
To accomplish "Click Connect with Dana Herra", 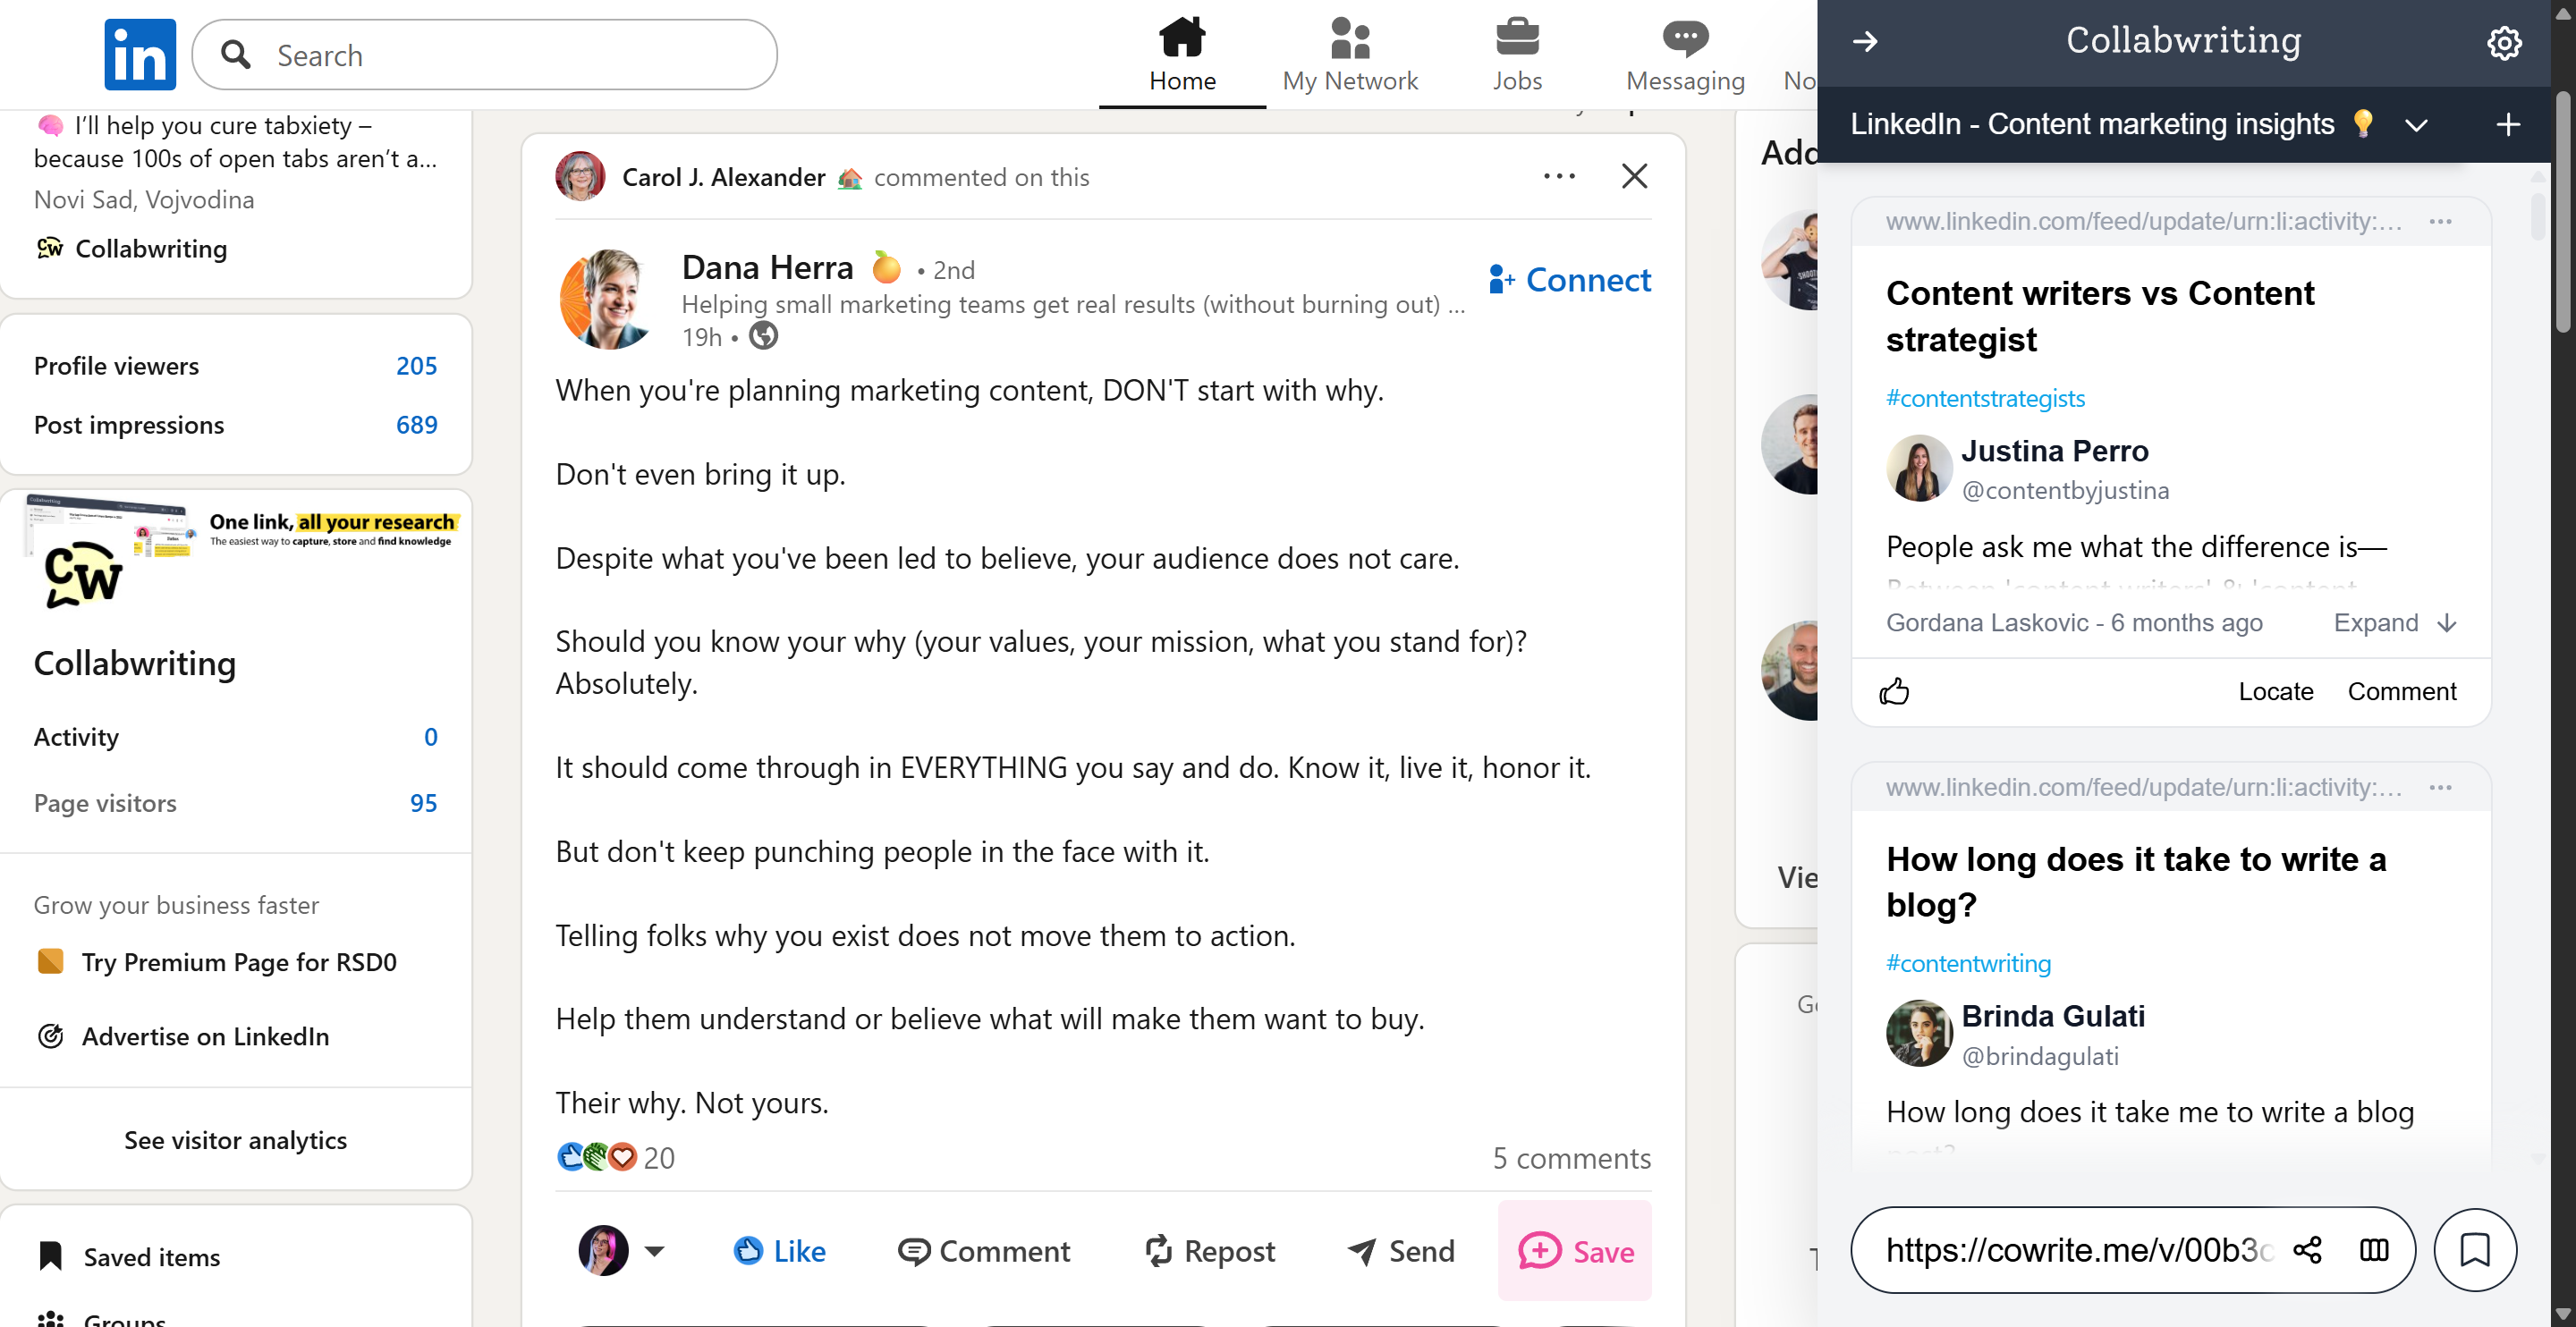I will (x=1569, y=280).
